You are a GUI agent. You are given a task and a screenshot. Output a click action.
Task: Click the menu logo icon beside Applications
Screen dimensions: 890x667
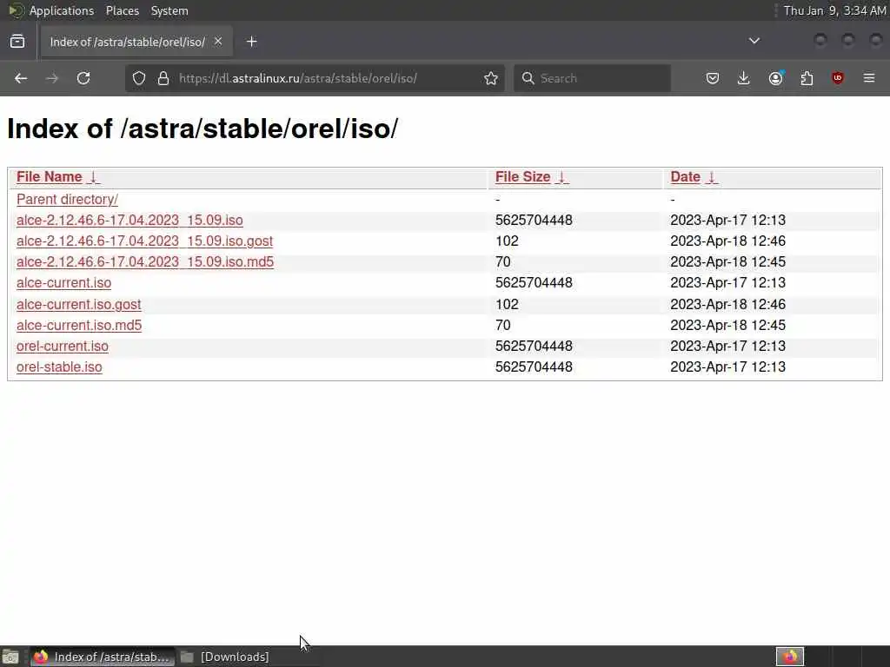click(x=16, y=10)
